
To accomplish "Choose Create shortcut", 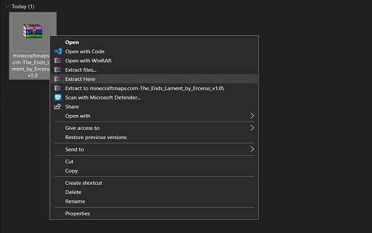I will [x=154, y=183].
